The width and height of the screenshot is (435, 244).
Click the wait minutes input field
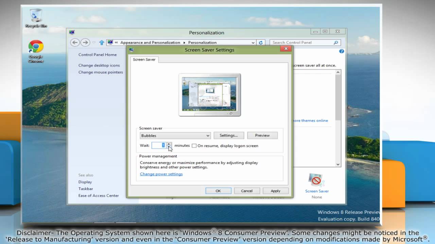(159, 145)
